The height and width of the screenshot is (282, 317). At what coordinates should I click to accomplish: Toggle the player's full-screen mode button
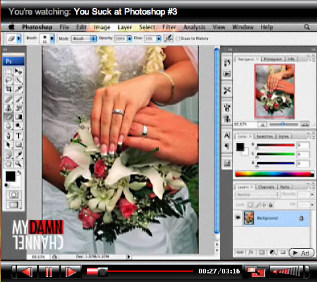[x=256, y=271]
